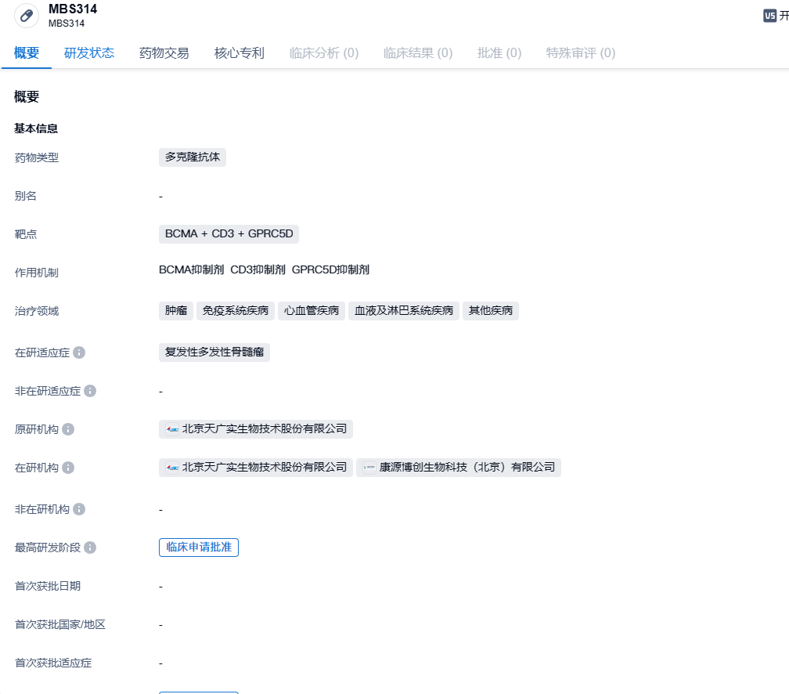Switch to the 研发状态 tab

click(89, 53)
